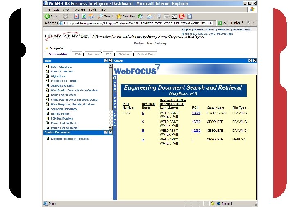The height and width of the screenshot is (207, 295).
Task: Click the Internet zone globe in status bar
Action: (219, 203)
